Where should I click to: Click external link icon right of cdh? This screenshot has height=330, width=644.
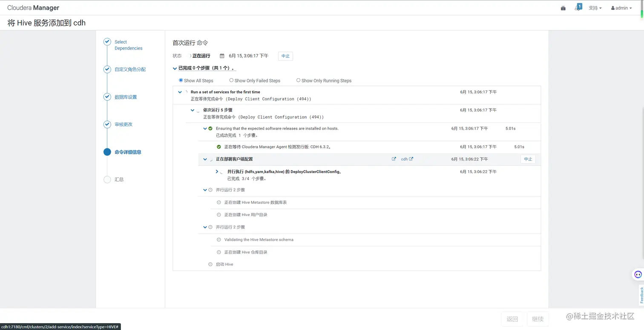point(411,159)
